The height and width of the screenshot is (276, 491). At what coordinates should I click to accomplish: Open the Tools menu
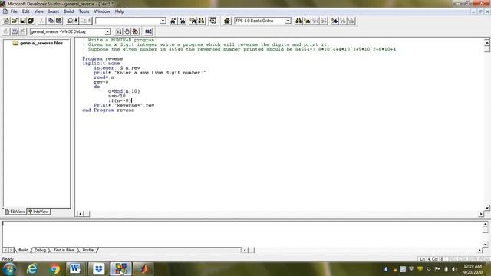coord(84,11)
